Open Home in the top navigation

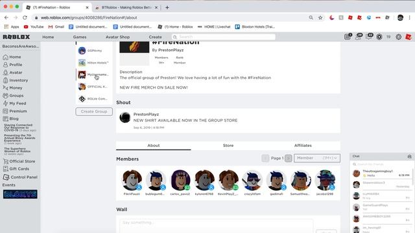(x=48, y=37)
